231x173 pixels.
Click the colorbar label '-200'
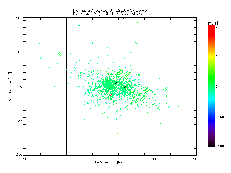[220, 146]
